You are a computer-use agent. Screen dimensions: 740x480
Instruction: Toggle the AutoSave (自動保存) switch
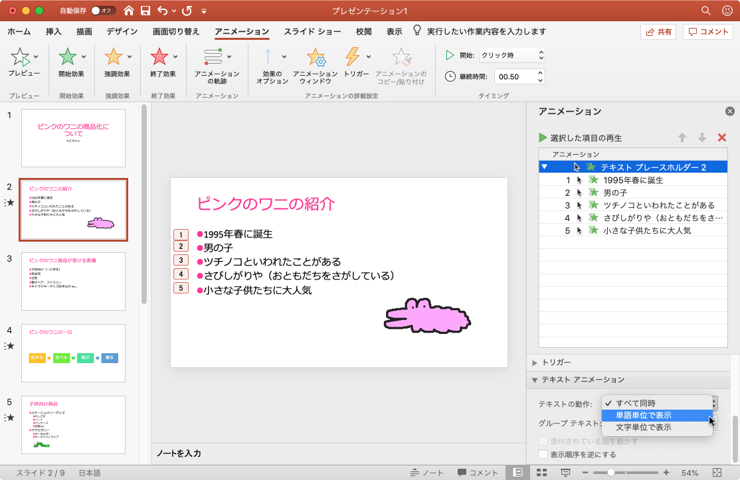tap(103, 11)
